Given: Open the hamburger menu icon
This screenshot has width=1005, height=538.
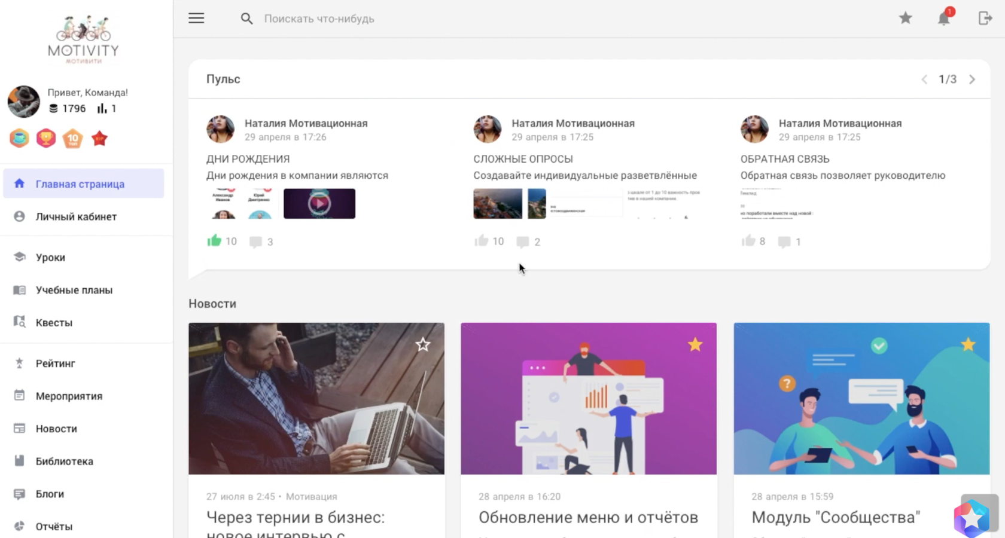Looking at the screenshot, I should pyautogui.click(x=196, y=19).
